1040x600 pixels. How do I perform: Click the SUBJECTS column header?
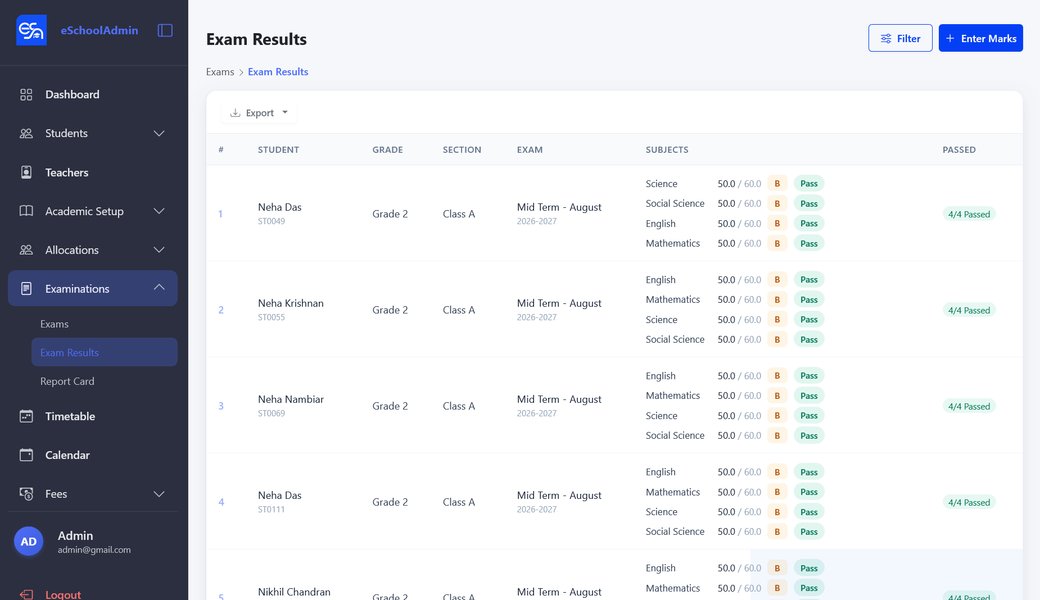(x=667, y=149)
